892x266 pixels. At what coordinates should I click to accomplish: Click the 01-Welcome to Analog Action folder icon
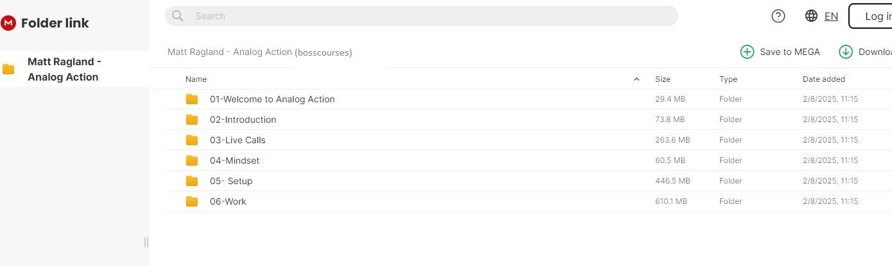[192, 99]
